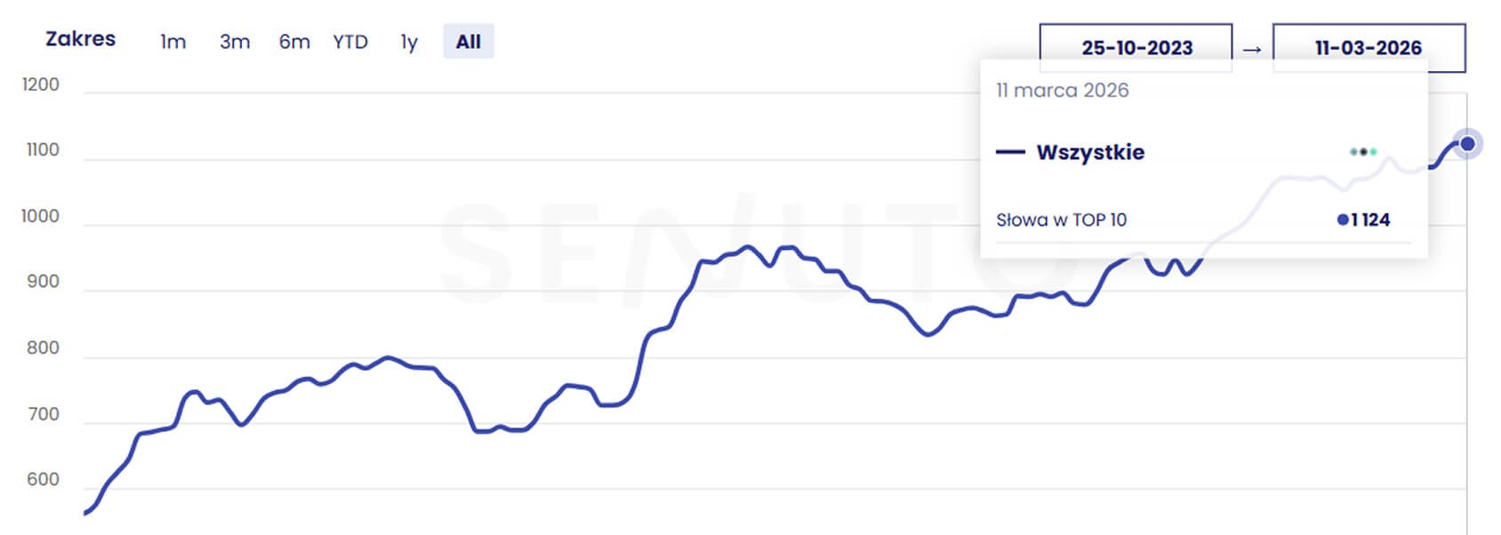Click the 600 y-axis label

[x=43, y=480]
